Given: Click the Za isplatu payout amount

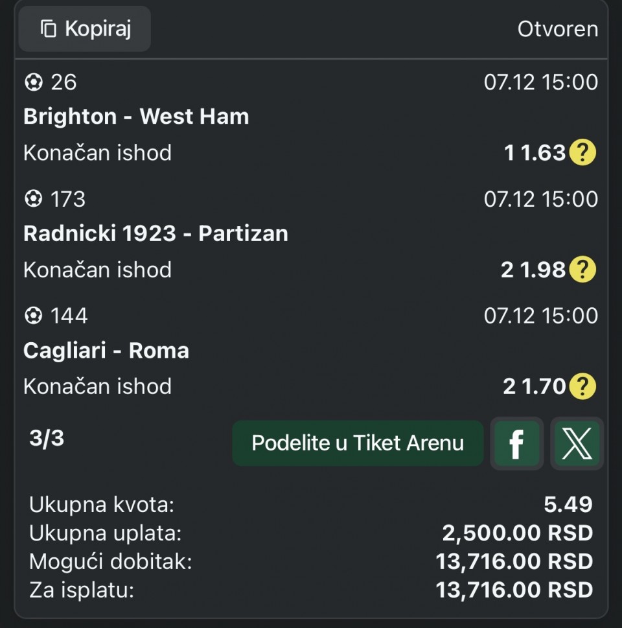Looking at the screenshot, I should (514, 590).
